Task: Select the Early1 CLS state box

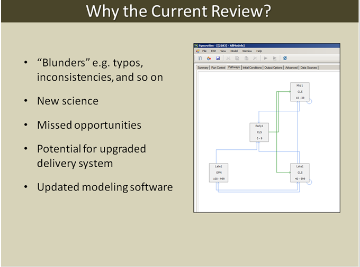Action: [x=259, y=132]
